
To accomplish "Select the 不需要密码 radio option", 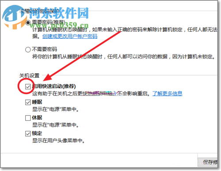I will tap(28, 49).
